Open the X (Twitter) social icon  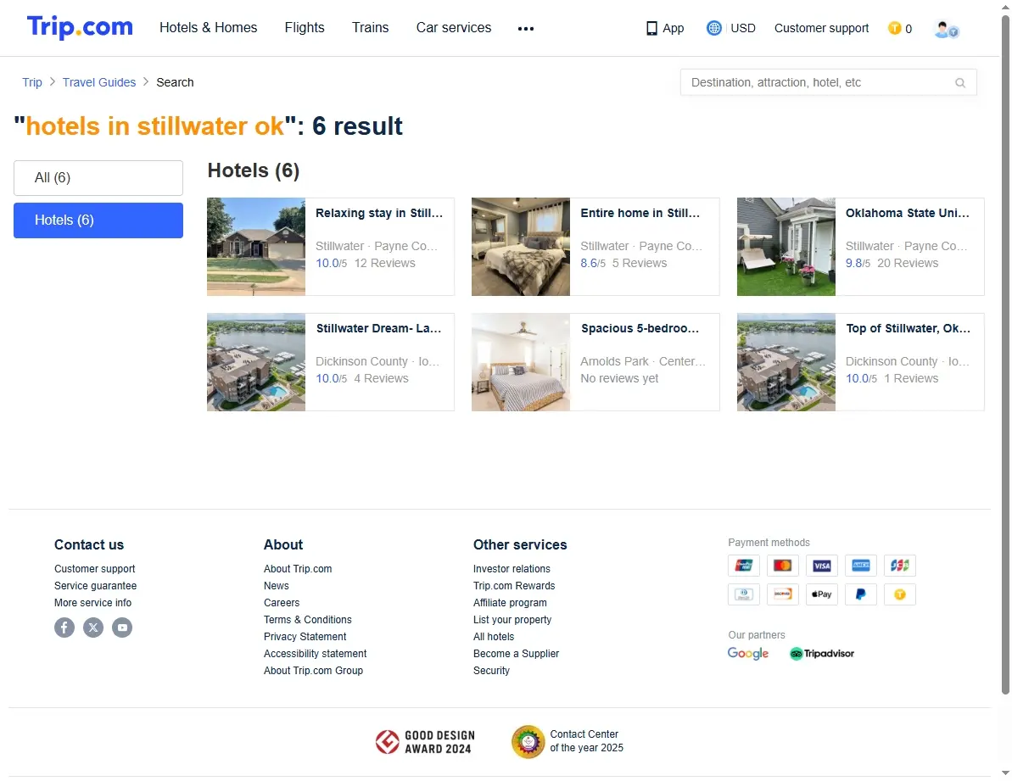tap(93, 628)
